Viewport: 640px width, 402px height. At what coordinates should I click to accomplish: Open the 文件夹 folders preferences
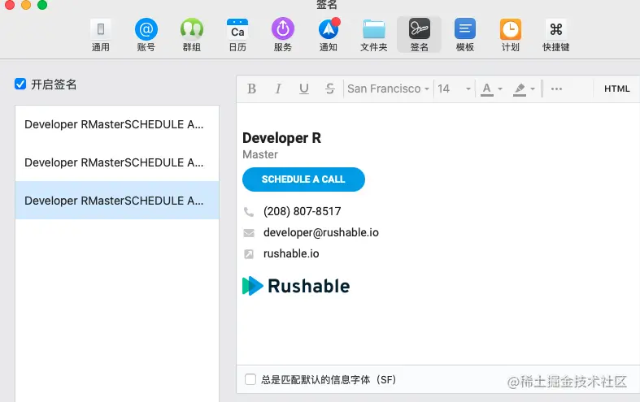click(x=374, y=35)
